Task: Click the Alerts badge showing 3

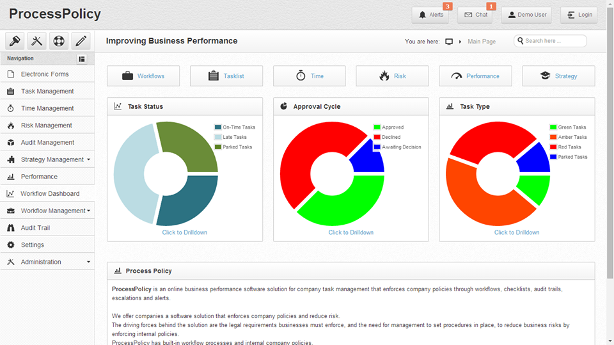Action: (x=448, y=6)
